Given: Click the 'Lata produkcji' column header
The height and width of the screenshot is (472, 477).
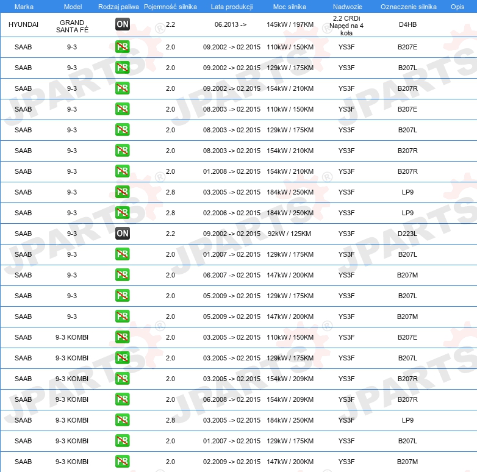Looking at the screenshot, I should click(x=232, y=7).
